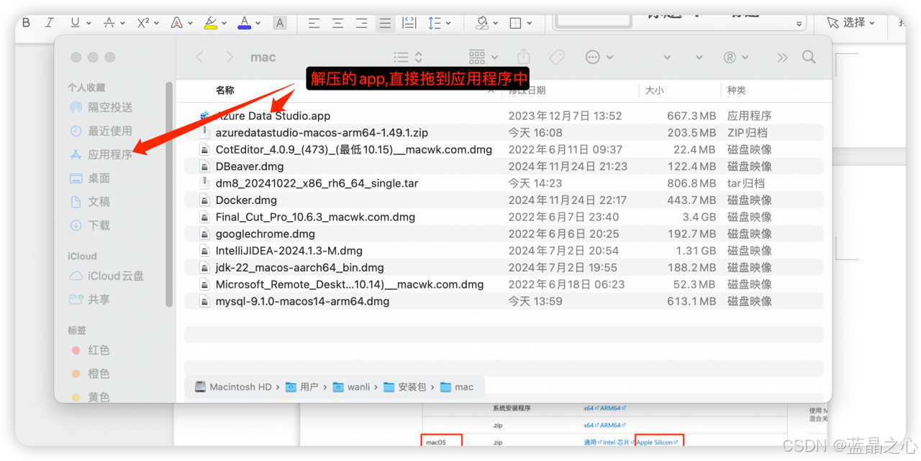Click wanli in the path bar
This screenshot has height=461, width=921.
(351, 387)
